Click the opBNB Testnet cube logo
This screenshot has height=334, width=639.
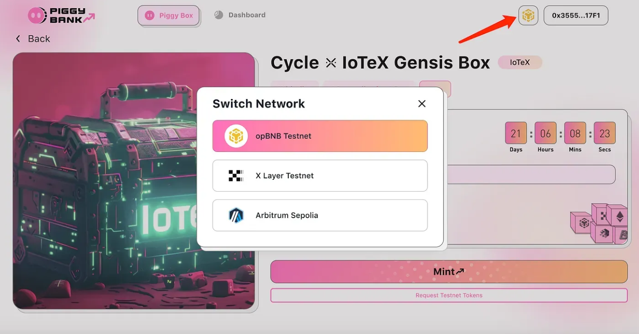(236, 136)
